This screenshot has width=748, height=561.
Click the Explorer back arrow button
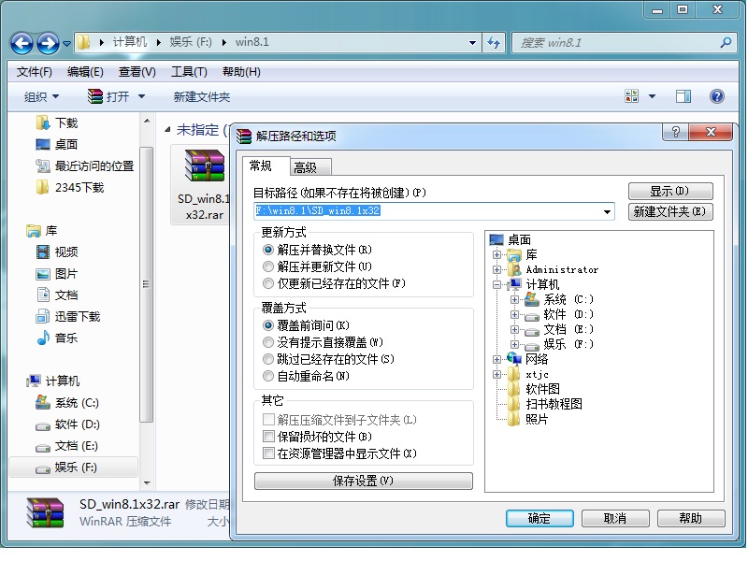pos(22,43)
